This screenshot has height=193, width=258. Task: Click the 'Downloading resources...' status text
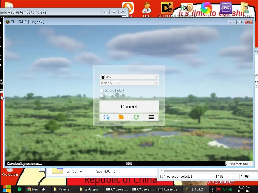25,164
